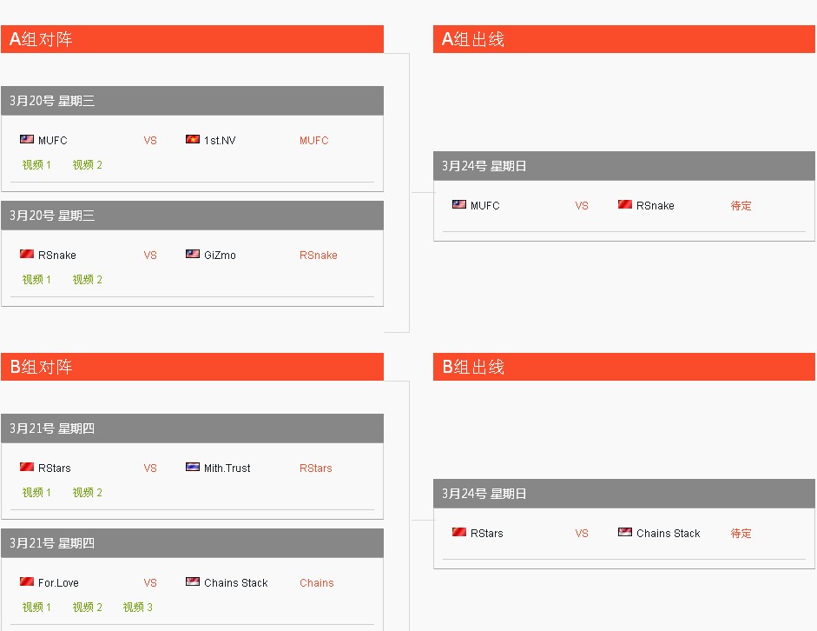Click winner name Chains in B组对阵
The image size is (817, 631).
(316, 583)
